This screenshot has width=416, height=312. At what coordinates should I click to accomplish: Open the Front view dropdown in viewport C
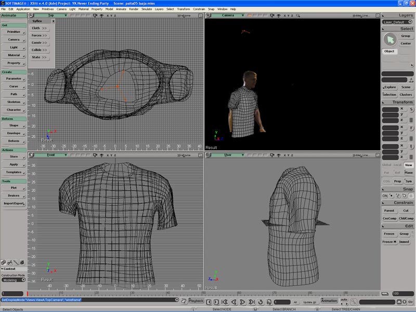tap(51, 155)
